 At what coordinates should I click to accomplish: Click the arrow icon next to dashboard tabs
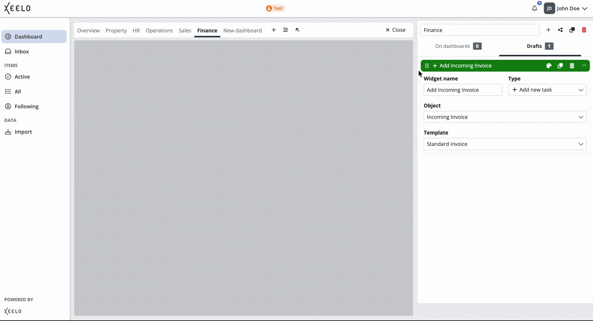pos(297,30)
